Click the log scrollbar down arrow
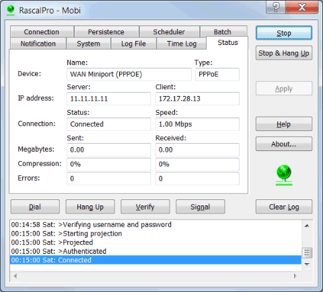The width and height of the screenshot is (323, 292). coord(307,264)
